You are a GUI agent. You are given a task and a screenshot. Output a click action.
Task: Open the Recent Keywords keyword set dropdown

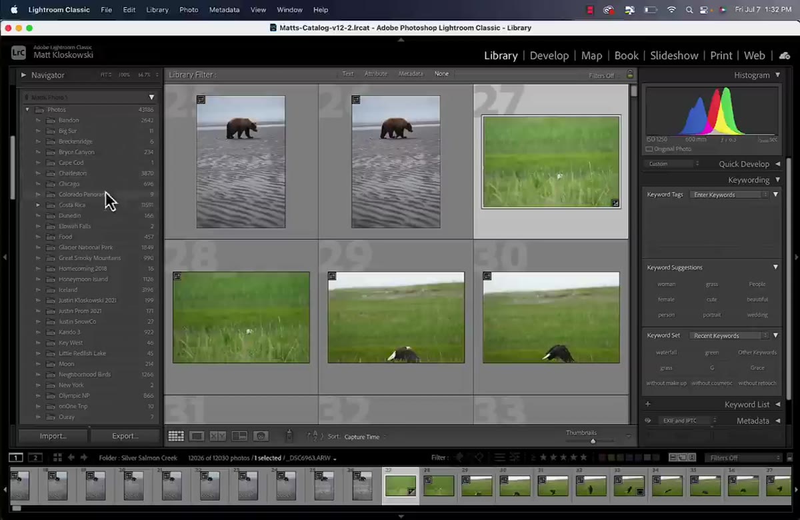click(x=730, y=335)
